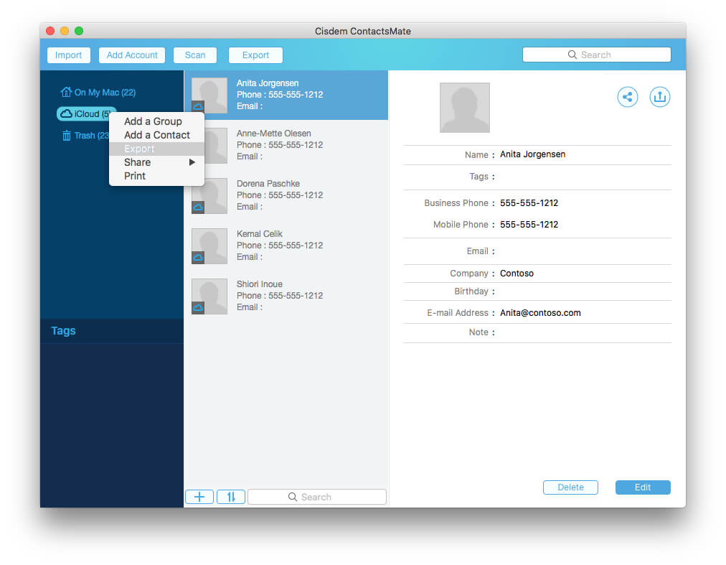Select Print in the context menu
This screenshot has height=565, width=726.
point(134,176)
